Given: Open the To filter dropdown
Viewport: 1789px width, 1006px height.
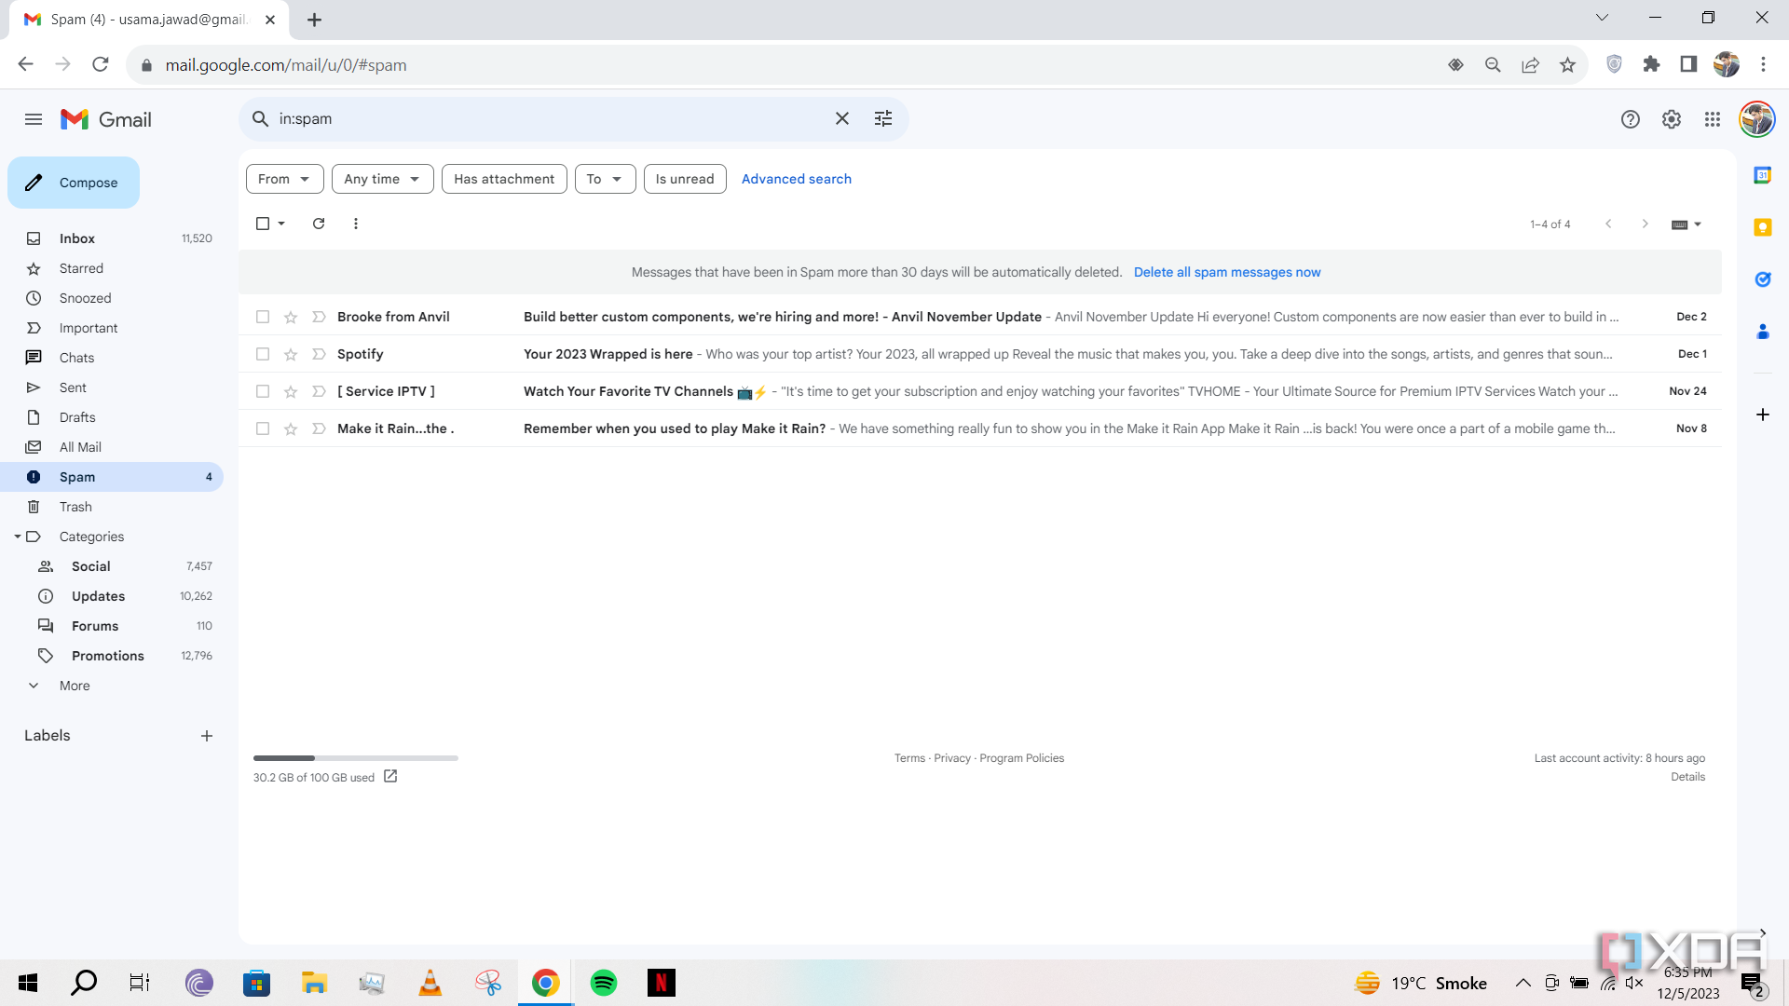Looking at the screenshot, I should (x=606, y=179).
